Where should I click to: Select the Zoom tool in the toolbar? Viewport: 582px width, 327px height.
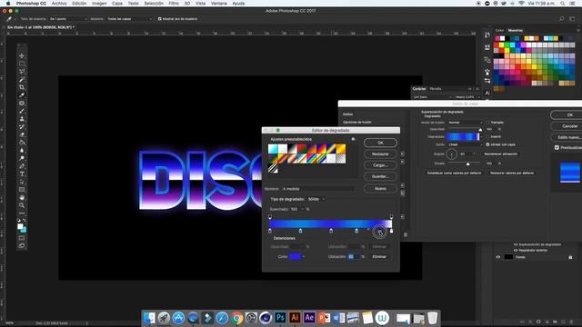click(22, 205)
